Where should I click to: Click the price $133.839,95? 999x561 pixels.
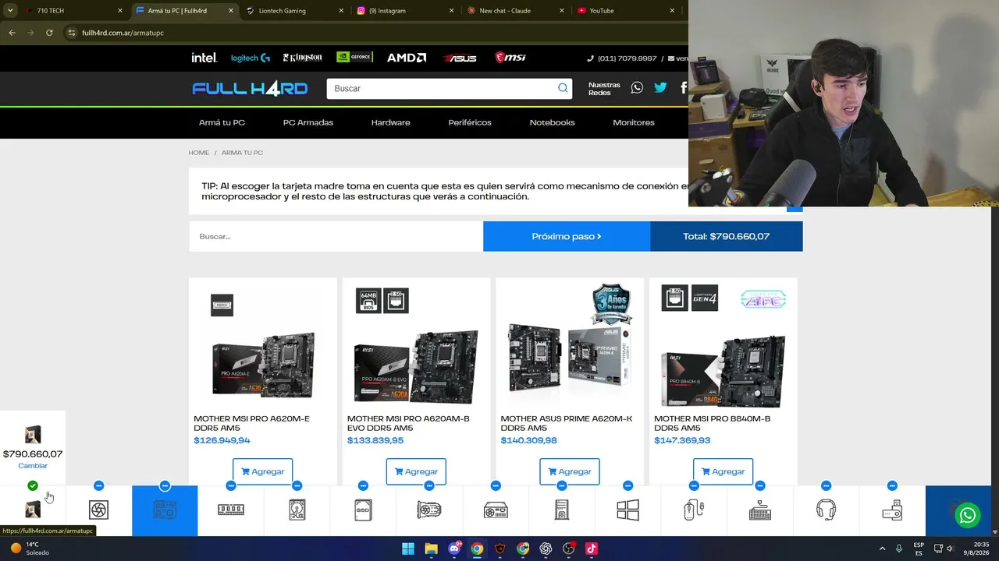[x=375, y=440]
